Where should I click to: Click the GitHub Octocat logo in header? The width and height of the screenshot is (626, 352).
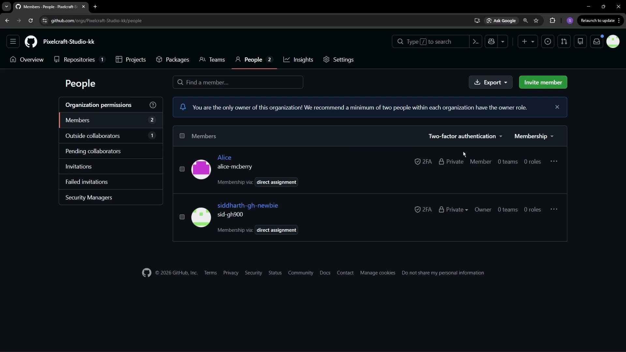tap(31, 42)
